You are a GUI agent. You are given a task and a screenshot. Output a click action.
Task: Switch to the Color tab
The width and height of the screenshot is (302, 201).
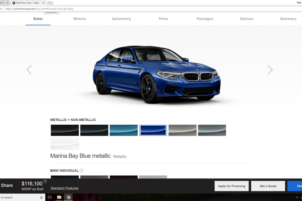38,19
